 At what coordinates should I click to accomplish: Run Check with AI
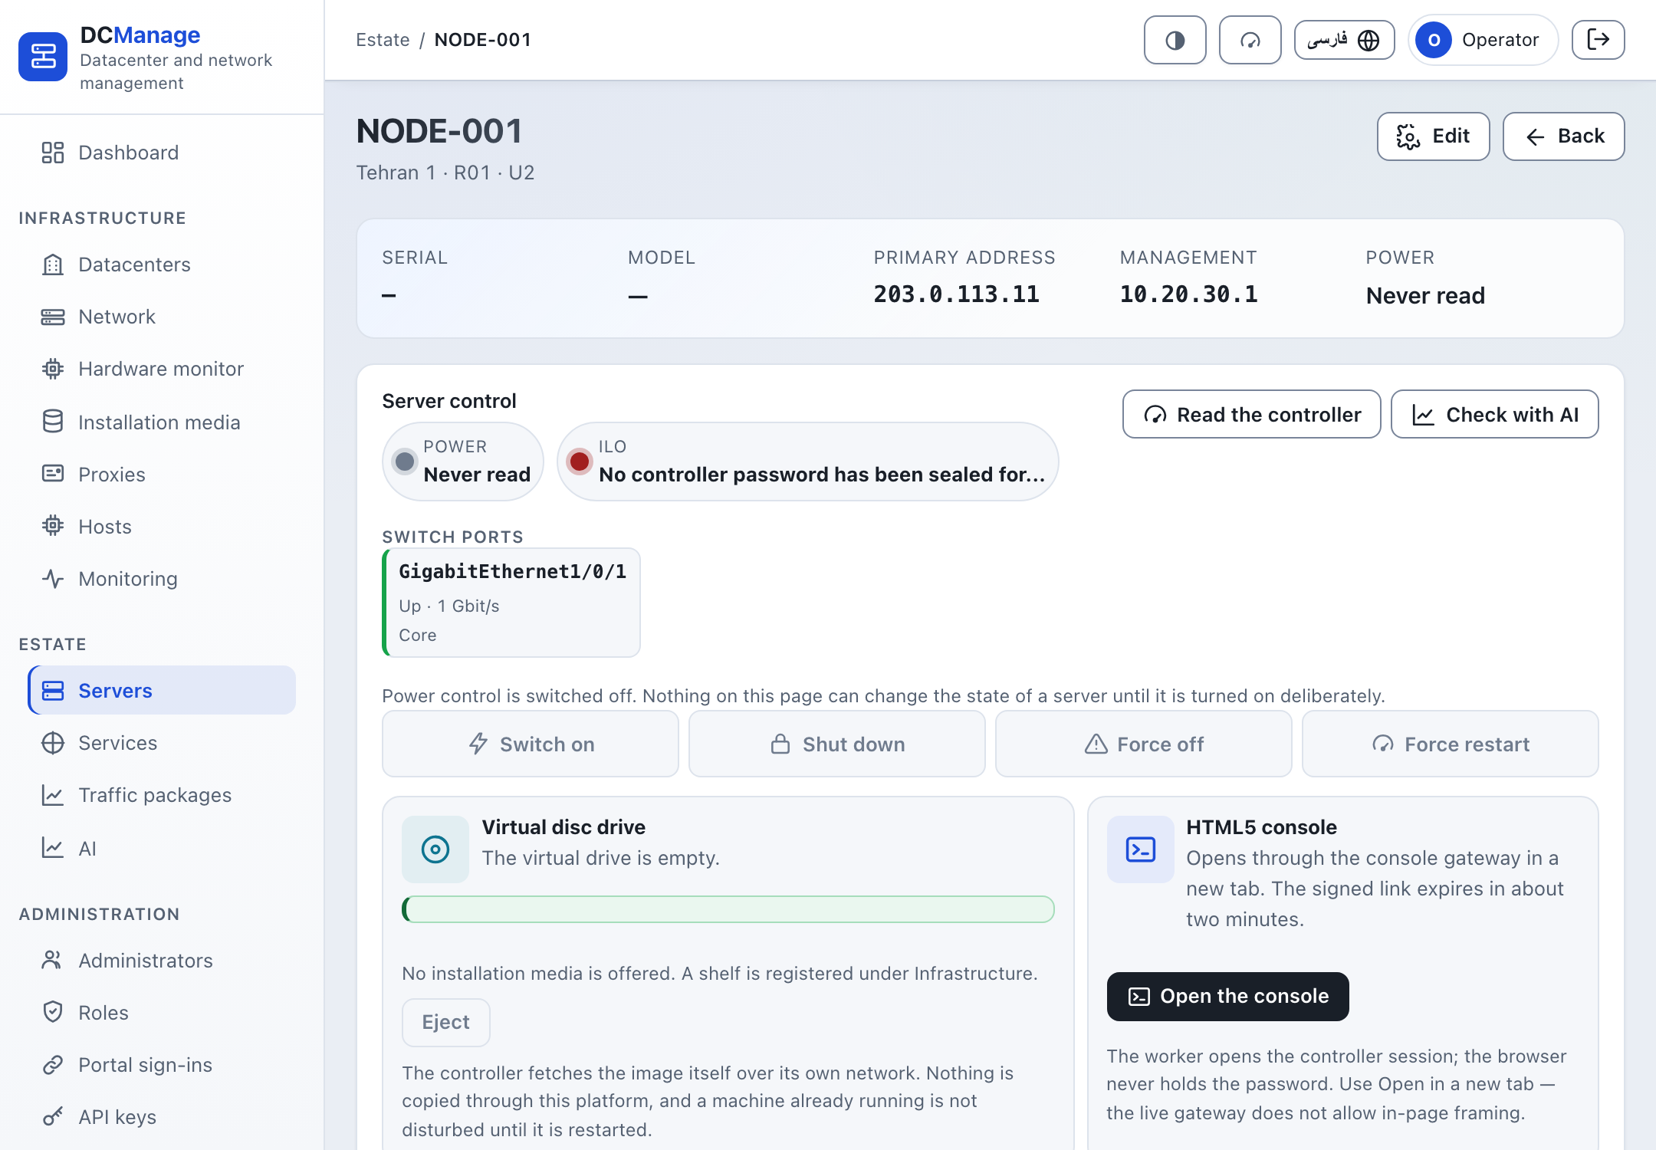(x=1494, y=414)
